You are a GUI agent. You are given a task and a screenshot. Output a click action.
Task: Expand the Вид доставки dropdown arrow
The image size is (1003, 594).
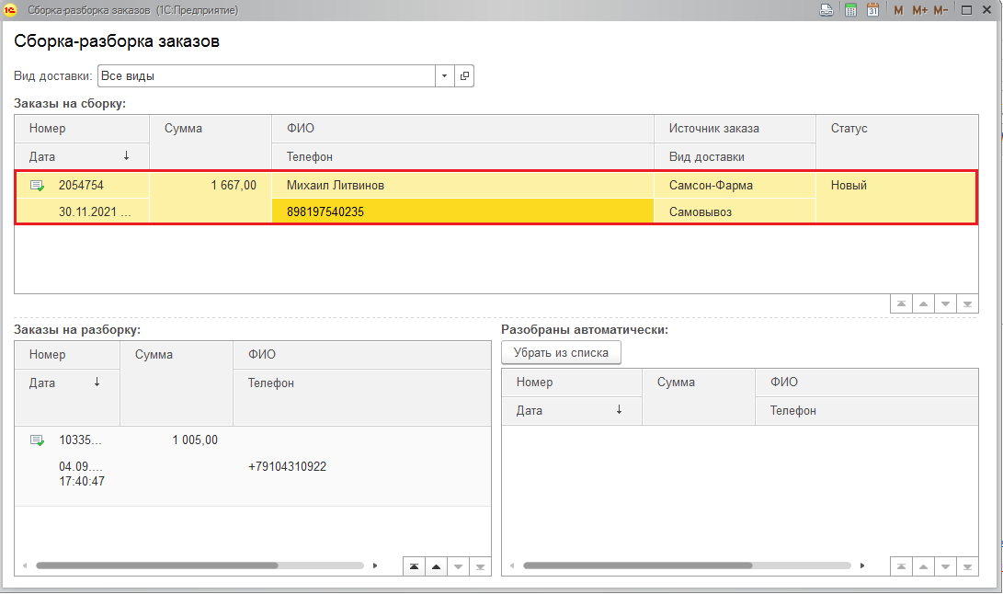[x=445, y=76]
